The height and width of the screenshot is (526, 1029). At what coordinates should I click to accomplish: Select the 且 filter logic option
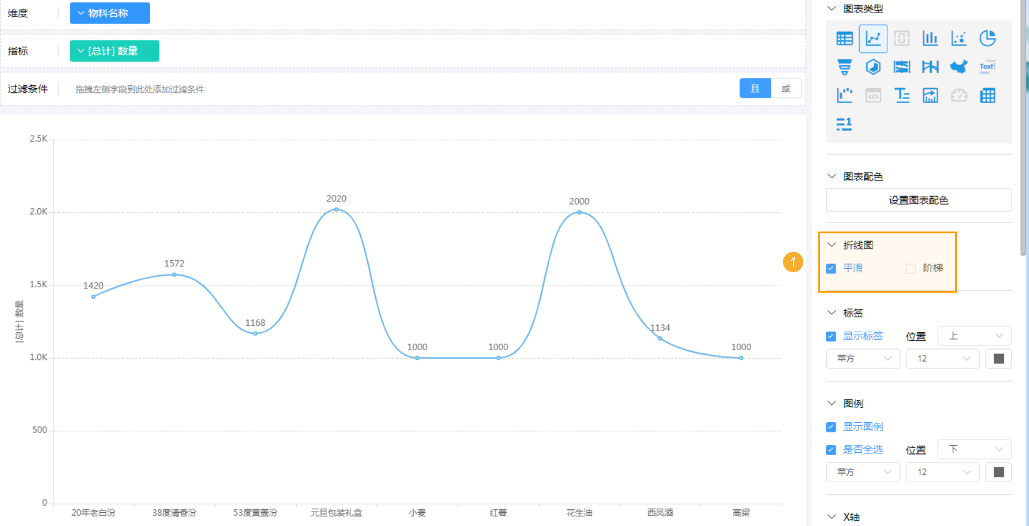[755, 89]
